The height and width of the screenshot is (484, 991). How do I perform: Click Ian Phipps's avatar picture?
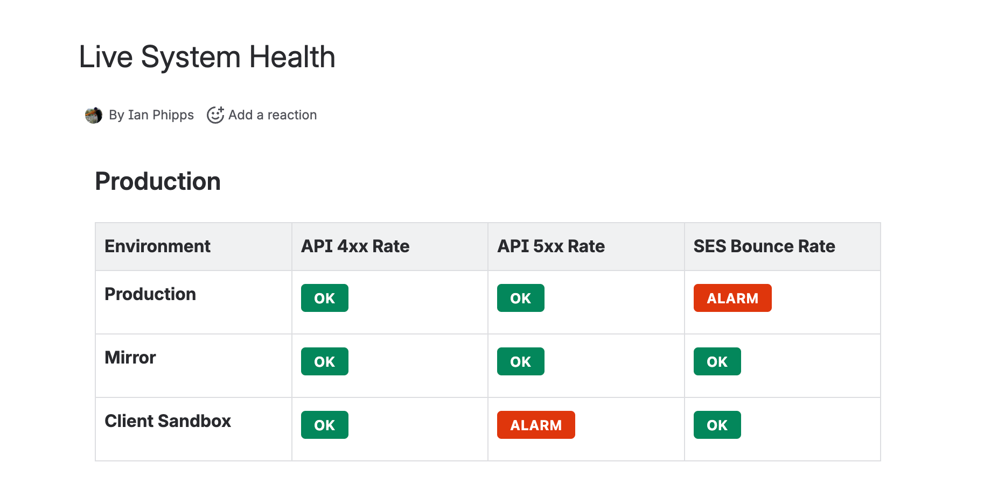click(94, 115)
